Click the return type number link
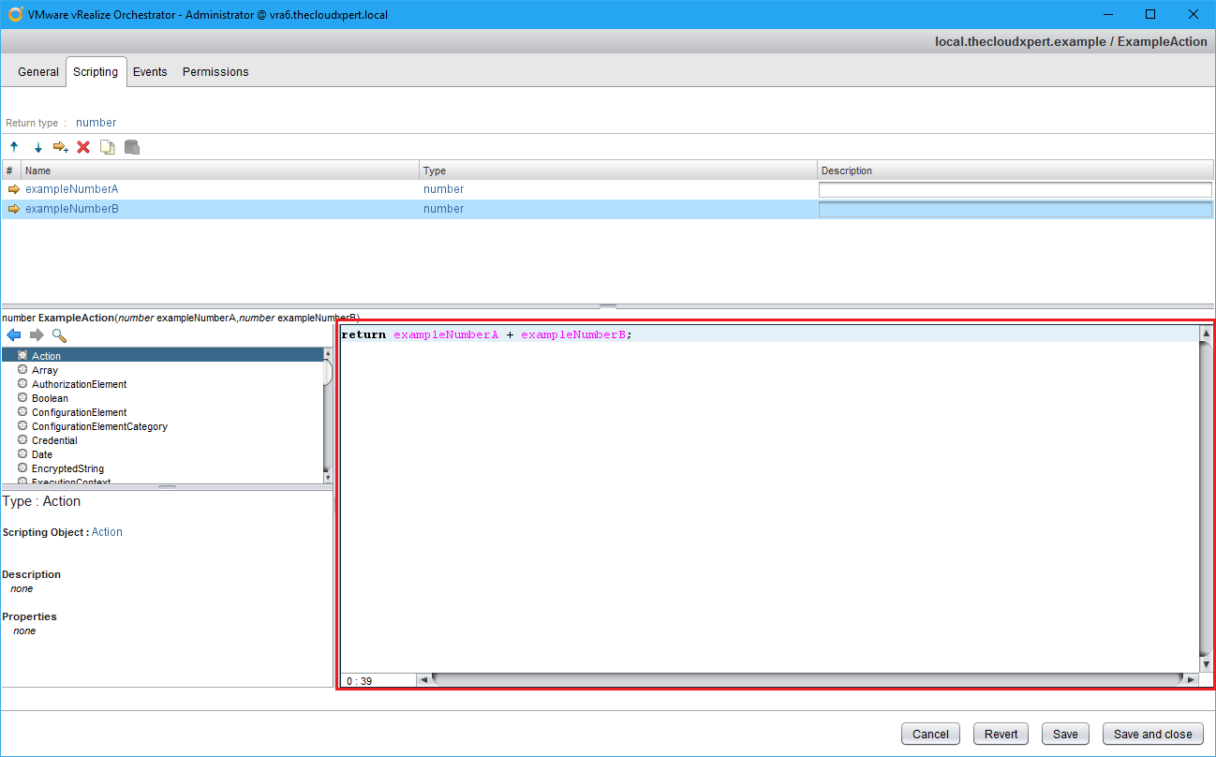Image resolution: width=1216 pixels, height=757 pixels. point(96,123)
